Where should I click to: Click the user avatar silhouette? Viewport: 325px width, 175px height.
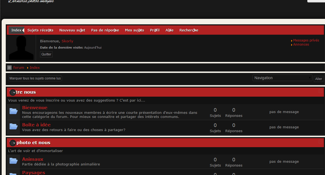21,48
